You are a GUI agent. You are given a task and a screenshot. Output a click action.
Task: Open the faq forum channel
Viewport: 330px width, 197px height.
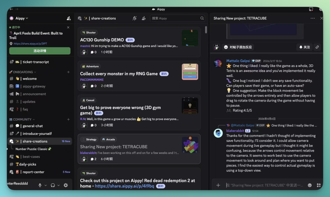(40, 109)
